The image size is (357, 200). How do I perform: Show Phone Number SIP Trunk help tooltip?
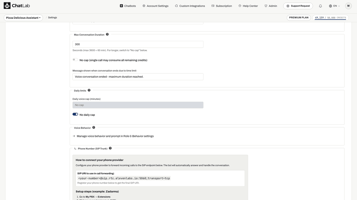click(110, 148)
